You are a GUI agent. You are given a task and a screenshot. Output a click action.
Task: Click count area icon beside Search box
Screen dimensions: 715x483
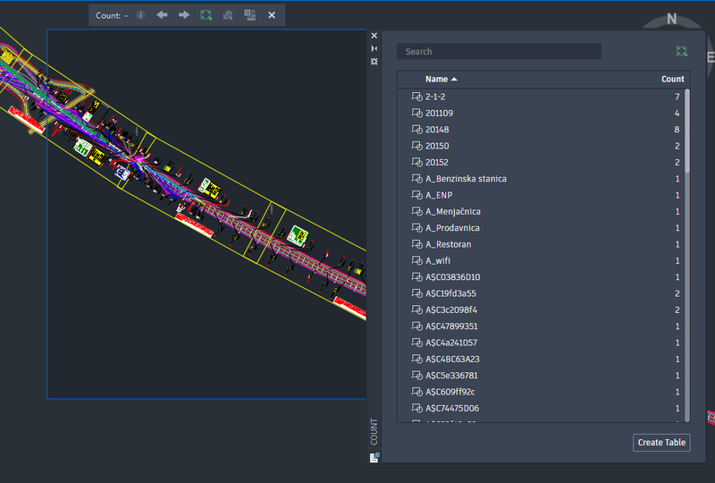point(682,52)
